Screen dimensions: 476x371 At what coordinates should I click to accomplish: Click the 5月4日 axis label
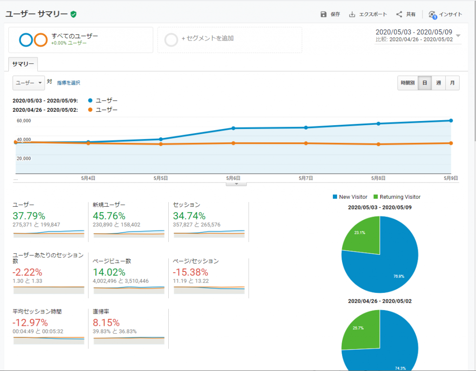pyautogui.click(x=88, y=178)
